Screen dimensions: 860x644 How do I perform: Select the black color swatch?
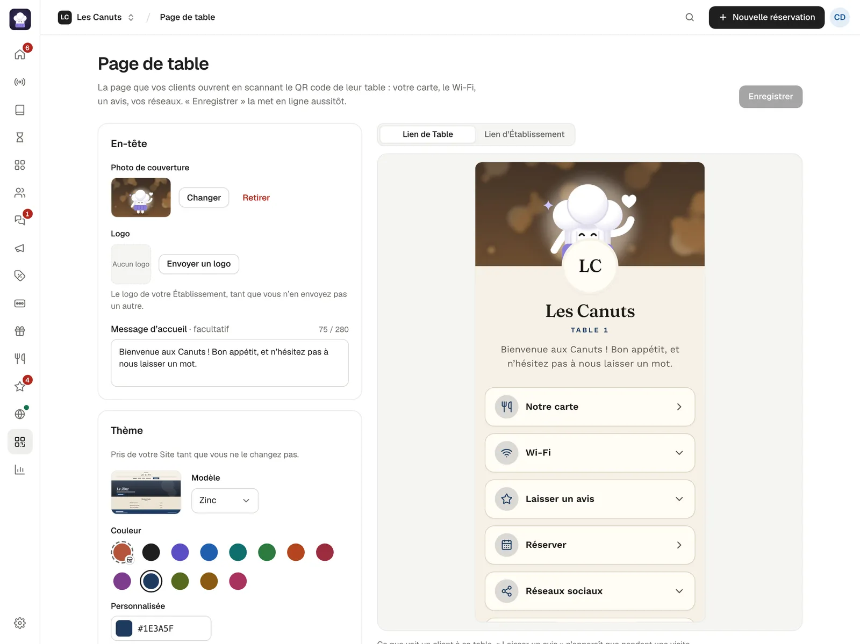pyautogui.click(x=151, y=552)
